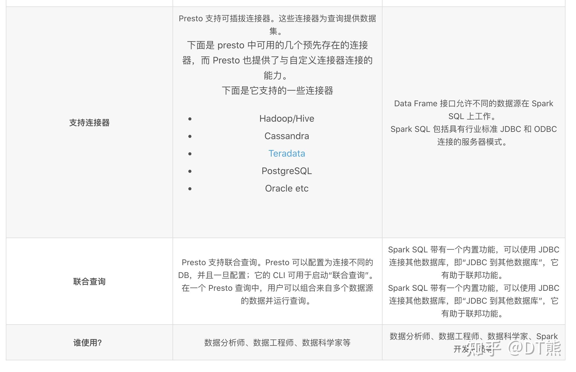Click the Cassandra list entry

(287, 136)
